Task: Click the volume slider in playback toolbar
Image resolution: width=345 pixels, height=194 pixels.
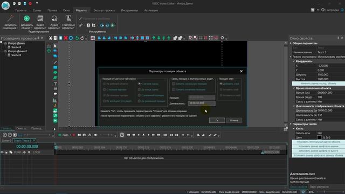Action: [x=107, y=135]
